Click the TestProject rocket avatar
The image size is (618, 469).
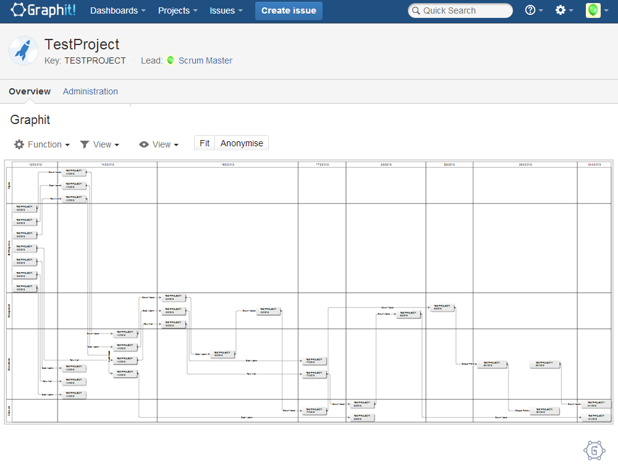coord(23,51)
